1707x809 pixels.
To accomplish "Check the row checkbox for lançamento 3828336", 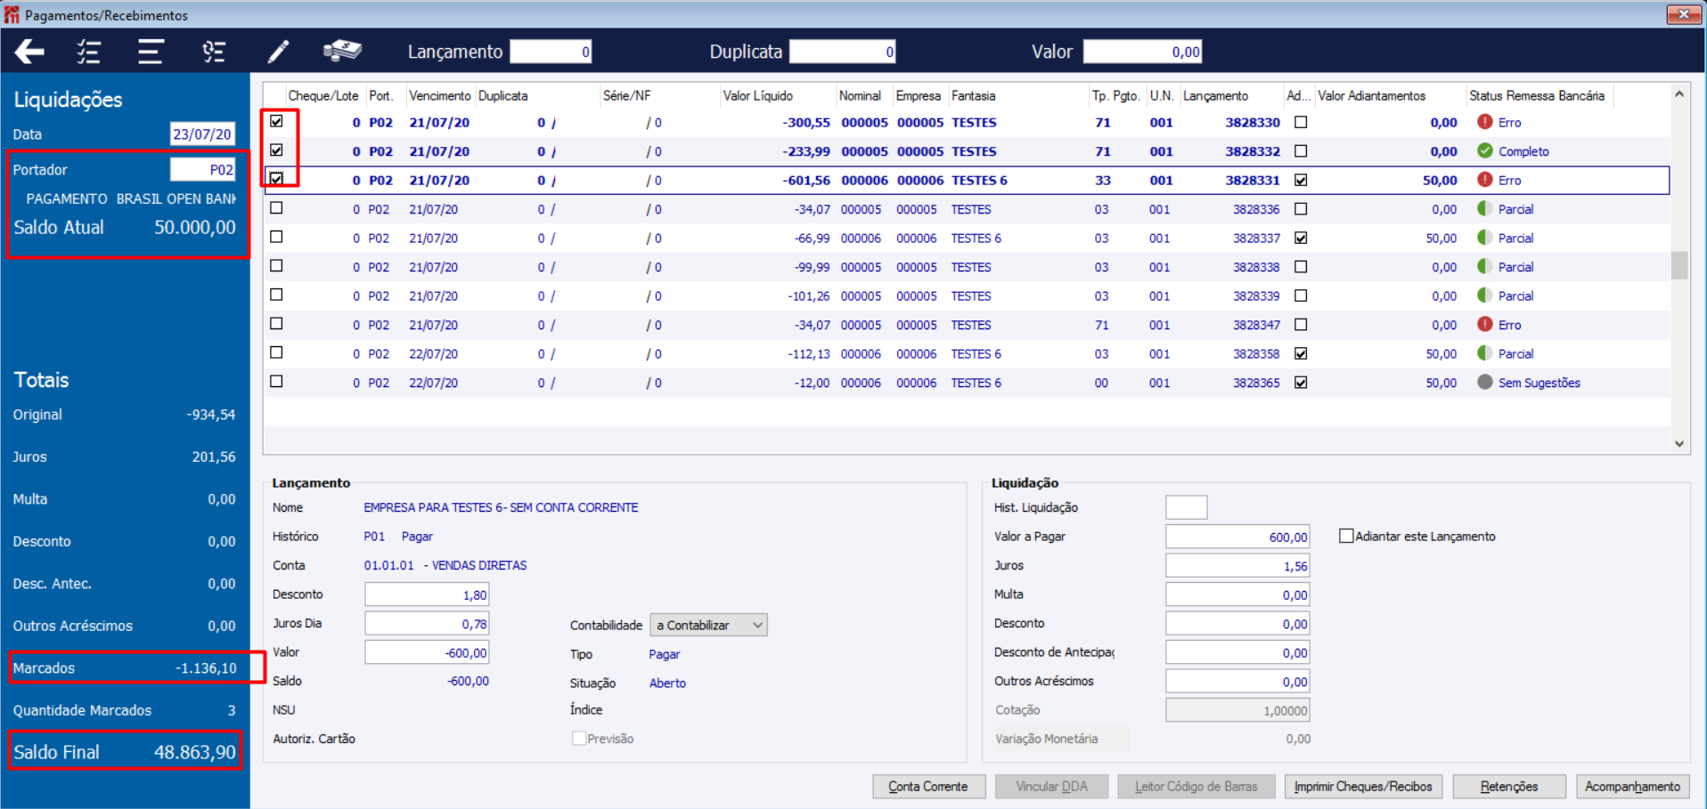I will point(276,208).
